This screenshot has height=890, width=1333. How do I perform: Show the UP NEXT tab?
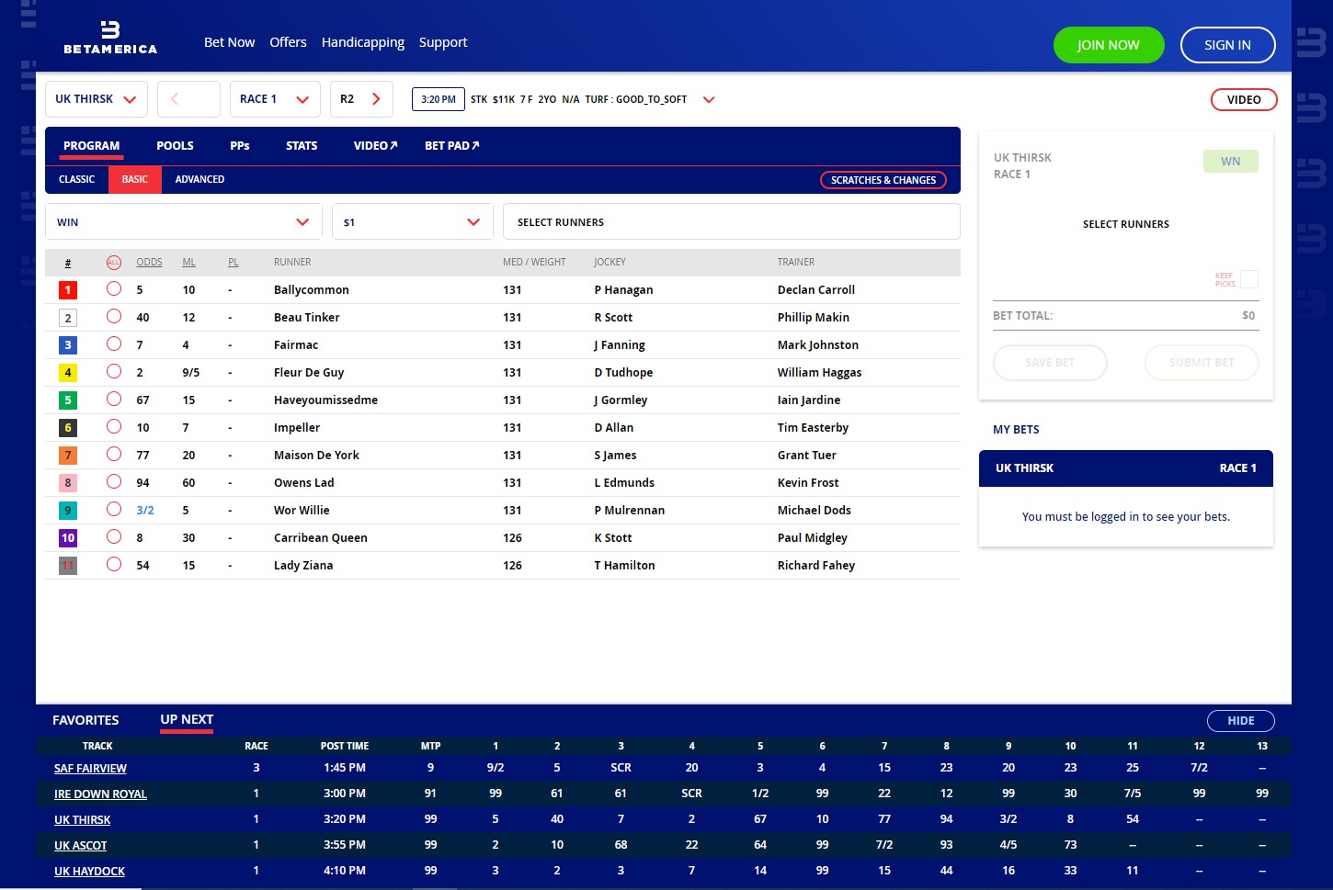187,720
